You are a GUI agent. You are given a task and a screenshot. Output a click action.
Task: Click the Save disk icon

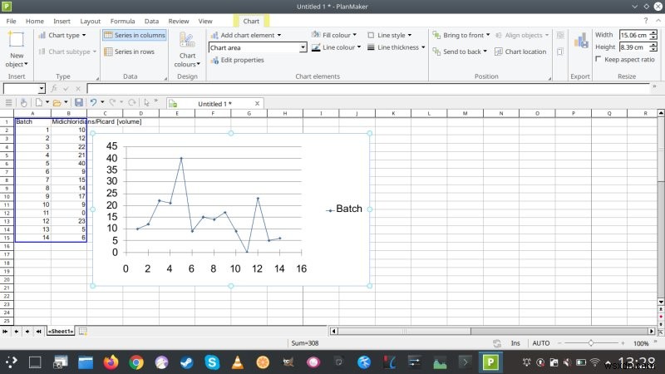coord(79,102)
